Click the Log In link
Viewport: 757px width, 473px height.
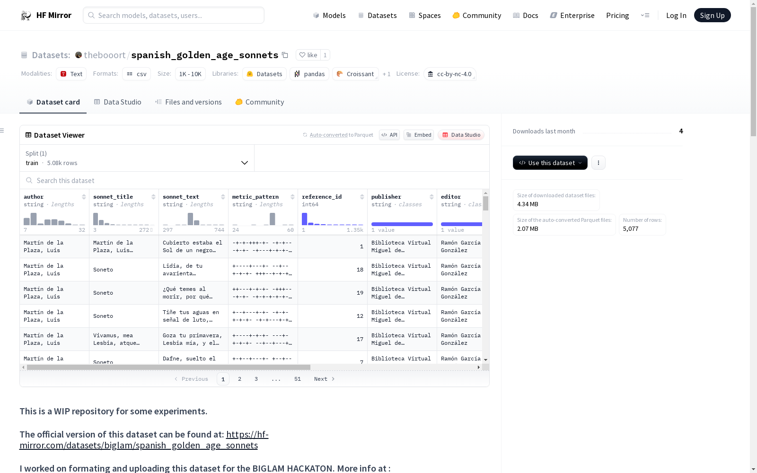click(676, 16)
